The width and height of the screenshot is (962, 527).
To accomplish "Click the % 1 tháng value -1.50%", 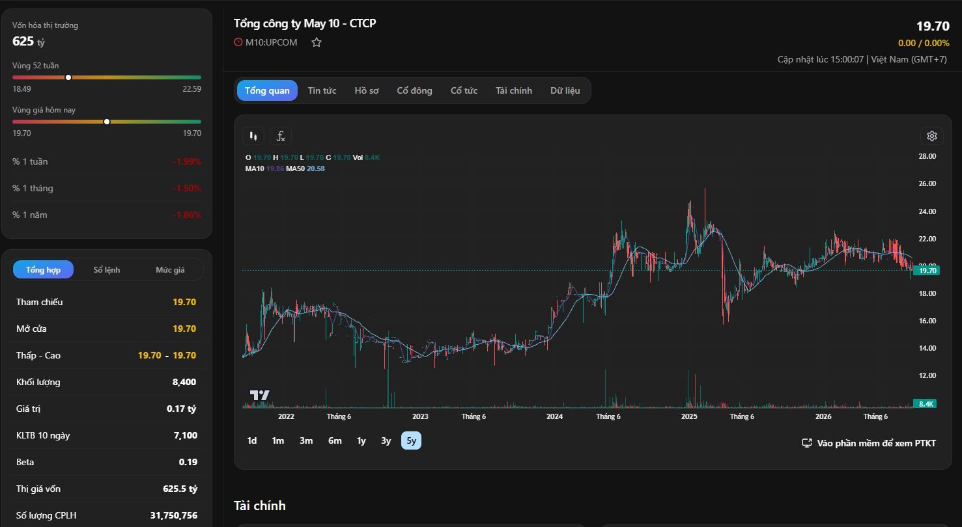I will (x=187, y=188).
